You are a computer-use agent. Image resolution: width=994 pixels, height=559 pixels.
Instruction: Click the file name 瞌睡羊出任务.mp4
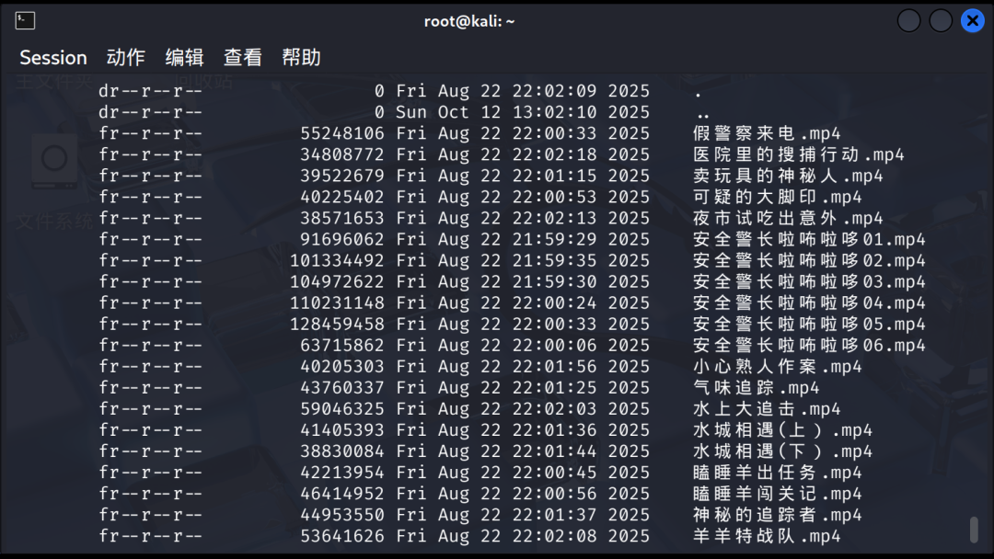(777, 473)
